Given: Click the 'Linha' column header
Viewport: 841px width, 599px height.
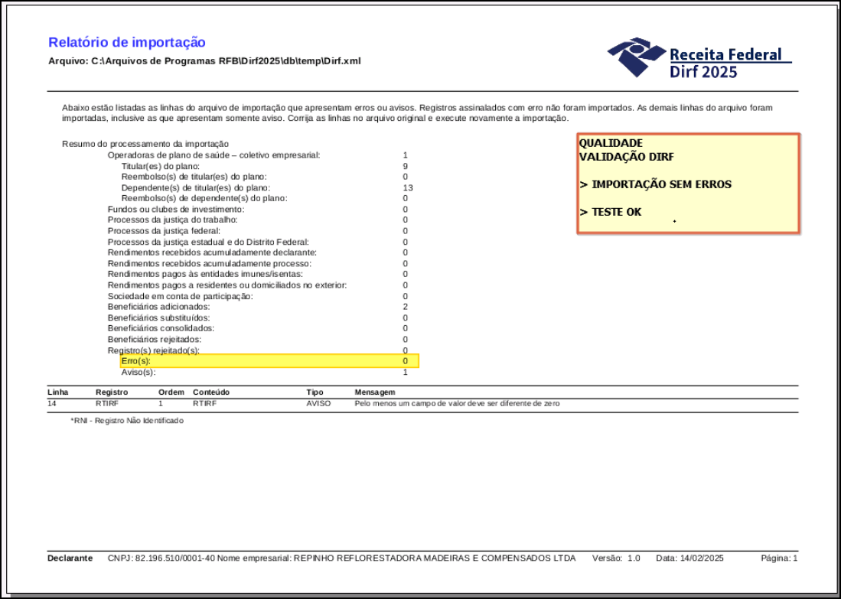Looking at the screenshot, I should pos(58,392).
